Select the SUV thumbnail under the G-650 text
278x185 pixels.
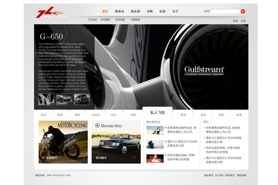pos(82,99)
